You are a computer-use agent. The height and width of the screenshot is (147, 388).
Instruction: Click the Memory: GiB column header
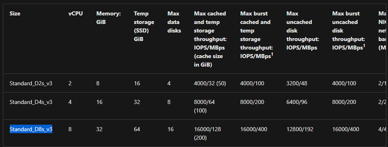click(109, 18)
